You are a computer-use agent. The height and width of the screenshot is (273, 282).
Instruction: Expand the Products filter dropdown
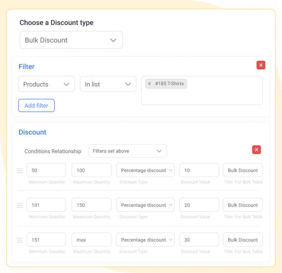[x=47, y=84]
